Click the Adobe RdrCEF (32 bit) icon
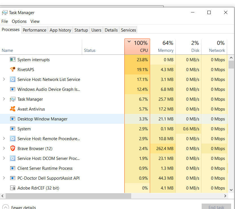 [x=13, y=188]
